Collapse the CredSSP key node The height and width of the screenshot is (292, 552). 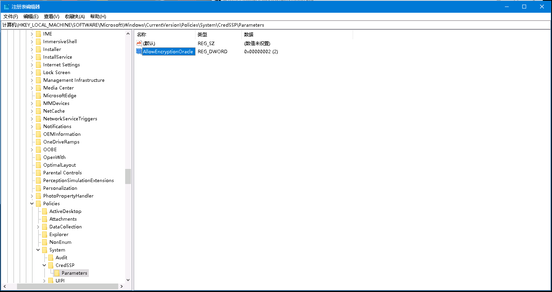(44, 265)
